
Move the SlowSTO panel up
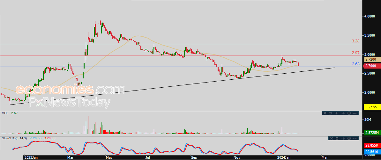point(343,138)
